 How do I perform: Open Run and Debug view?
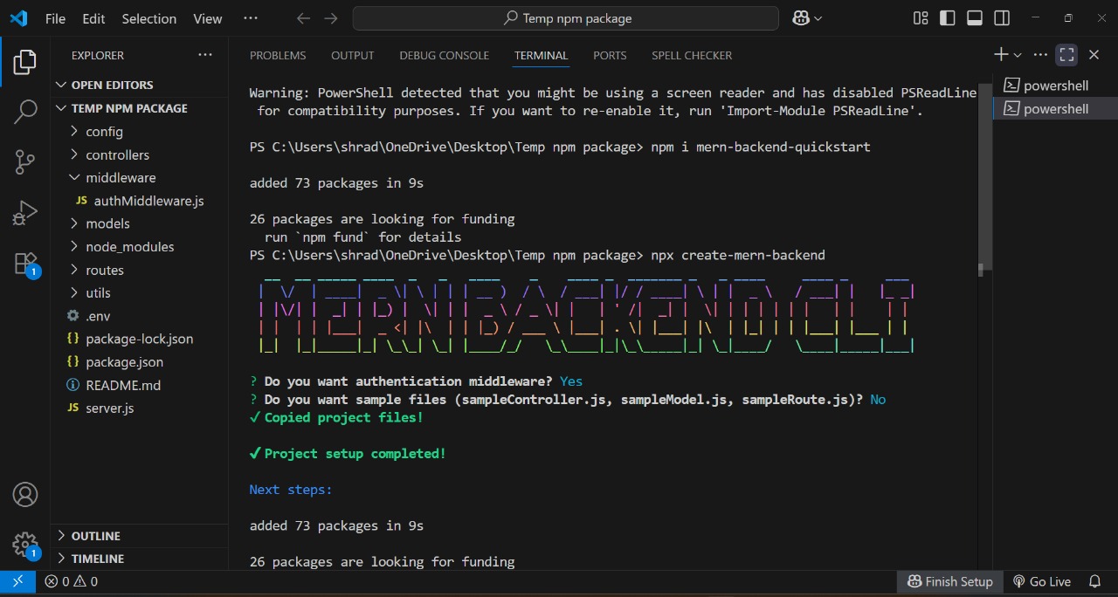[25, 212]
